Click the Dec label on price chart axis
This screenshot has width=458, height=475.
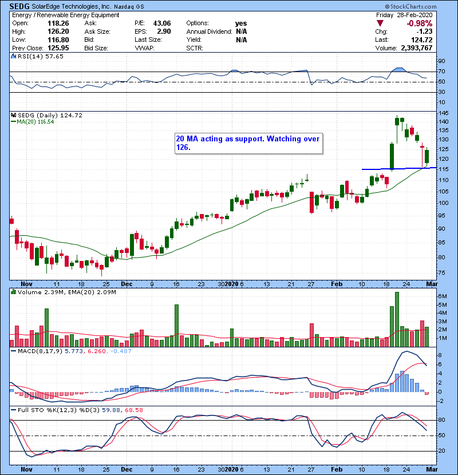click(127, 284)
